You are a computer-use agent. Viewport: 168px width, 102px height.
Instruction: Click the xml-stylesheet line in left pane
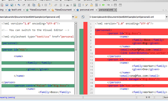click(38, 37)
